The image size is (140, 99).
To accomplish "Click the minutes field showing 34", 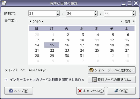I will 80,13.
